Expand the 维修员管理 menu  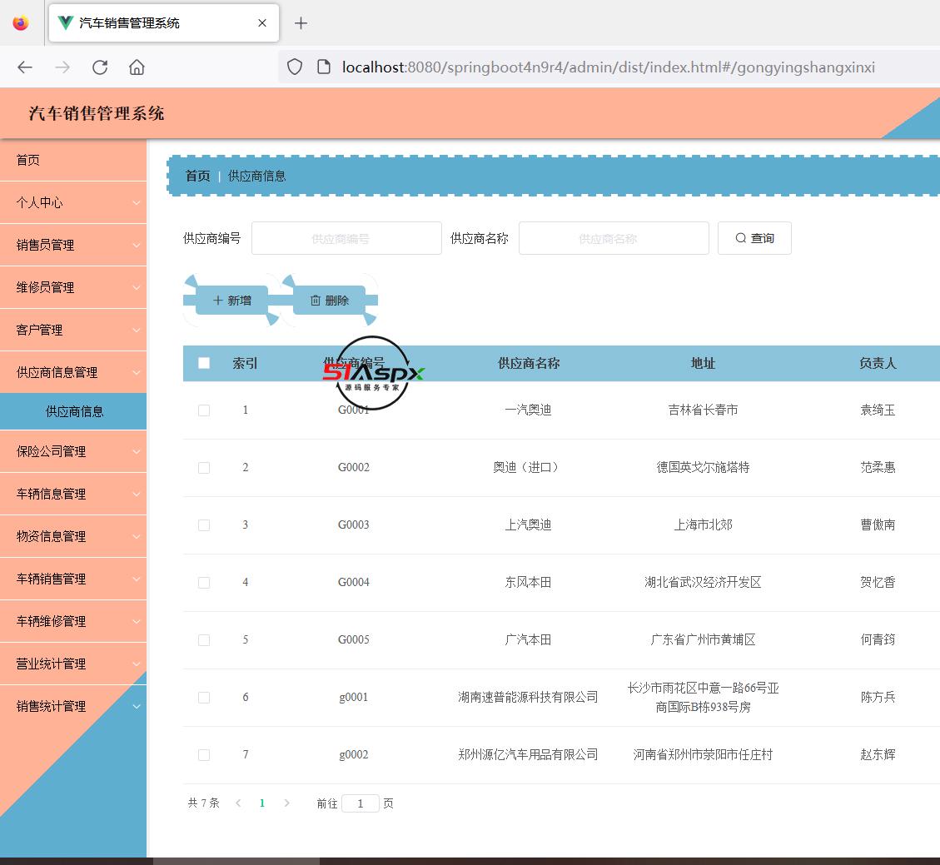(x=73, y=288)
